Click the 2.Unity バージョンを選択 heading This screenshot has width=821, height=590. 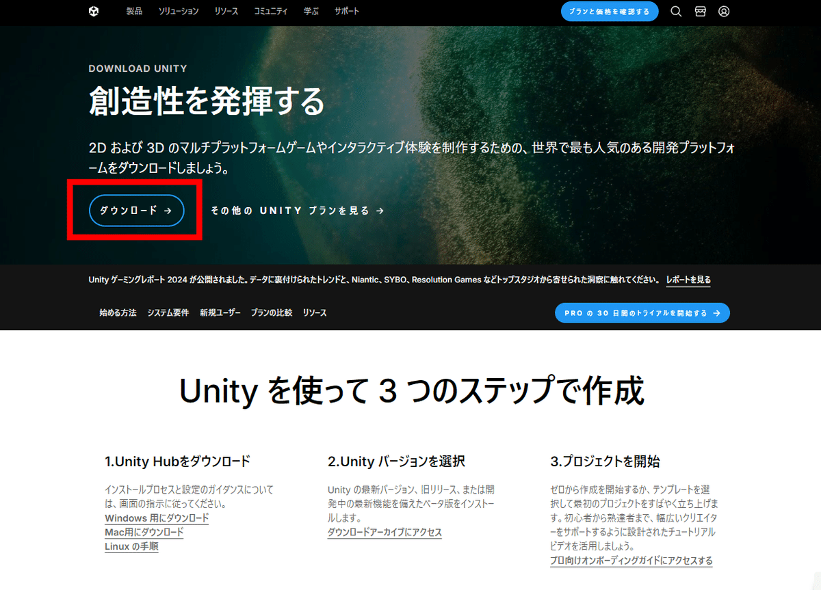coord(397,461)
